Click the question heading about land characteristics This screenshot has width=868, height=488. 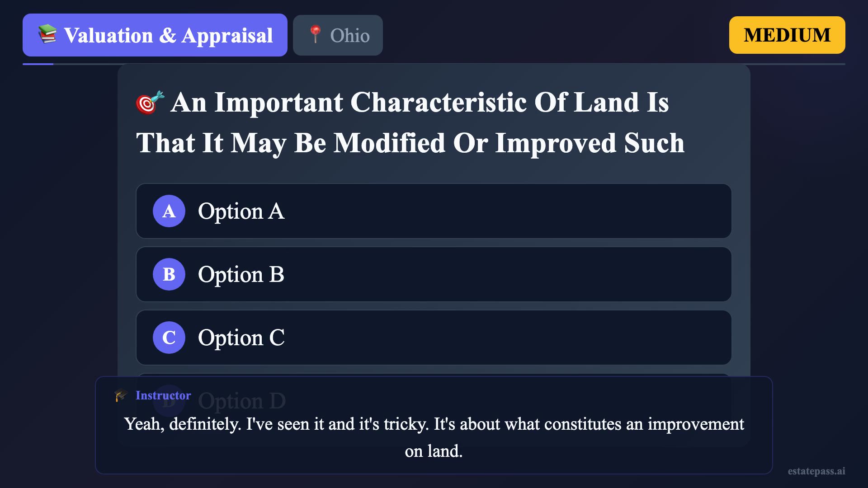[410, 122]
